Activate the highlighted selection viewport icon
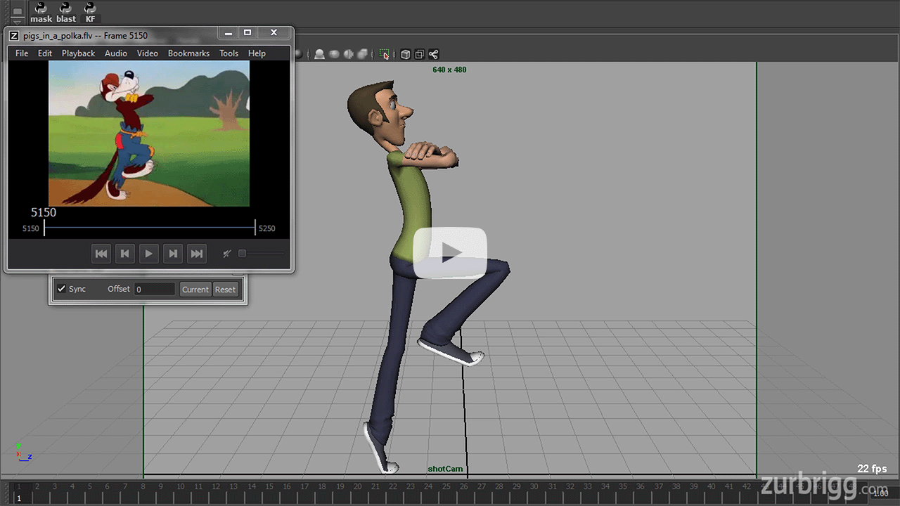This screenshot has width=900, height=506. click(x=384, y=54)
